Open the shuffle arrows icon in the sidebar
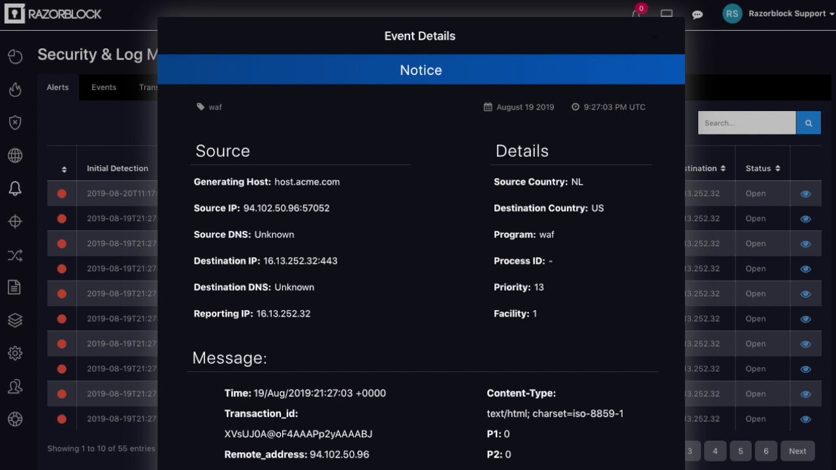Viewport: 836px width, 470px height. pyautogui.click(x=15, y=255)
